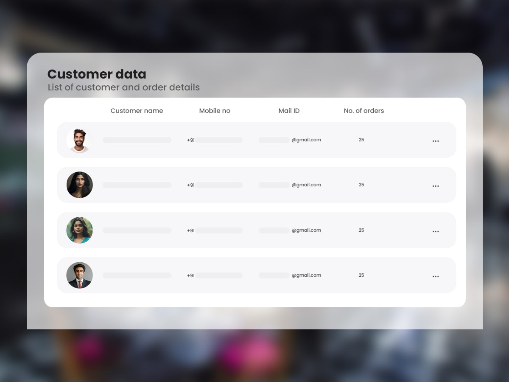509x382 pixels.
Task: Select the second customer's name placeholder
Action: click(137, 185)
